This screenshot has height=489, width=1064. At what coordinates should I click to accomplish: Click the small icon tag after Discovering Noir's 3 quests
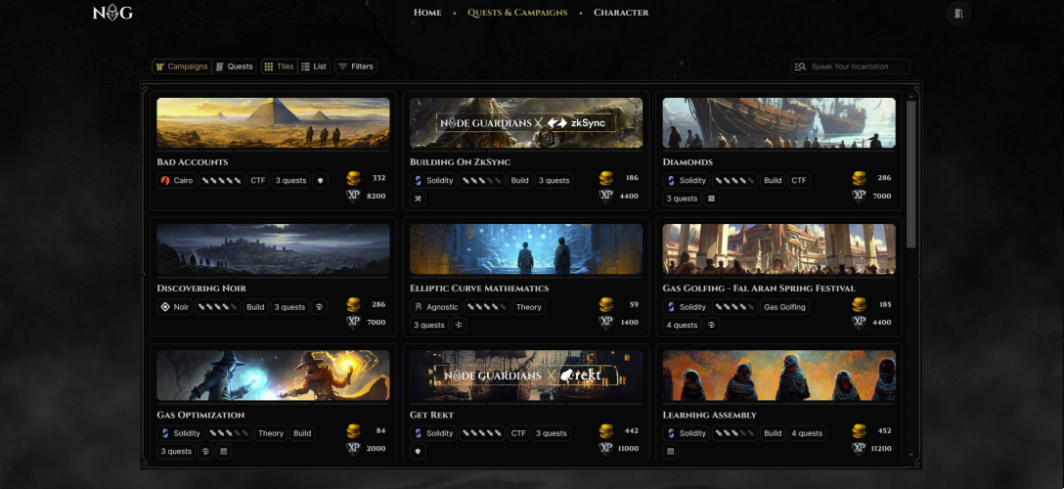[319, 307]
